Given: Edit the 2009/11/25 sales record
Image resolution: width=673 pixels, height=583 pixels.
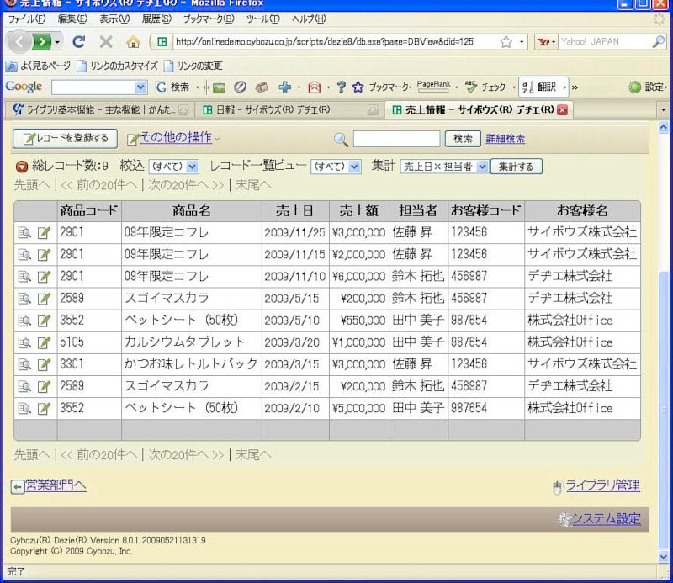Looking at the screenshot, I should pyautogui.click(x=44, y=233).
